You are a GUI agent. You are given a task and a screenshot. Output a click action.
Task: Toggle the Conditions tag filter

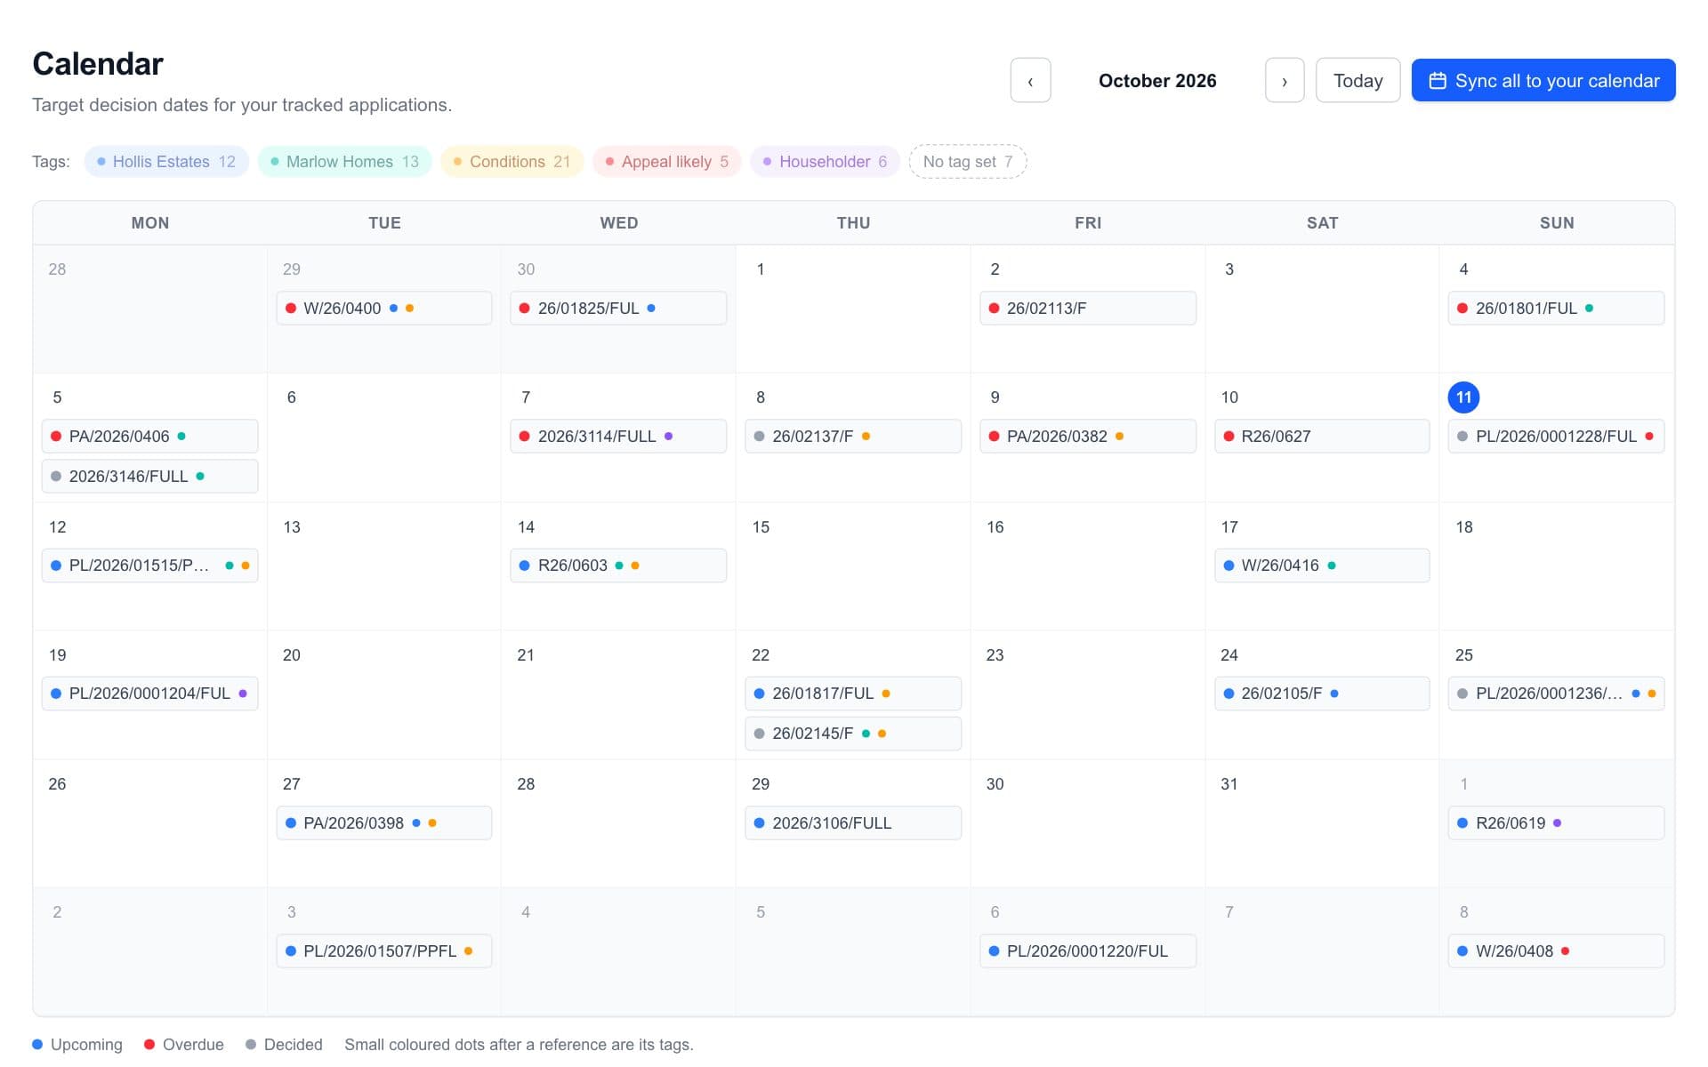click(512, 162)
